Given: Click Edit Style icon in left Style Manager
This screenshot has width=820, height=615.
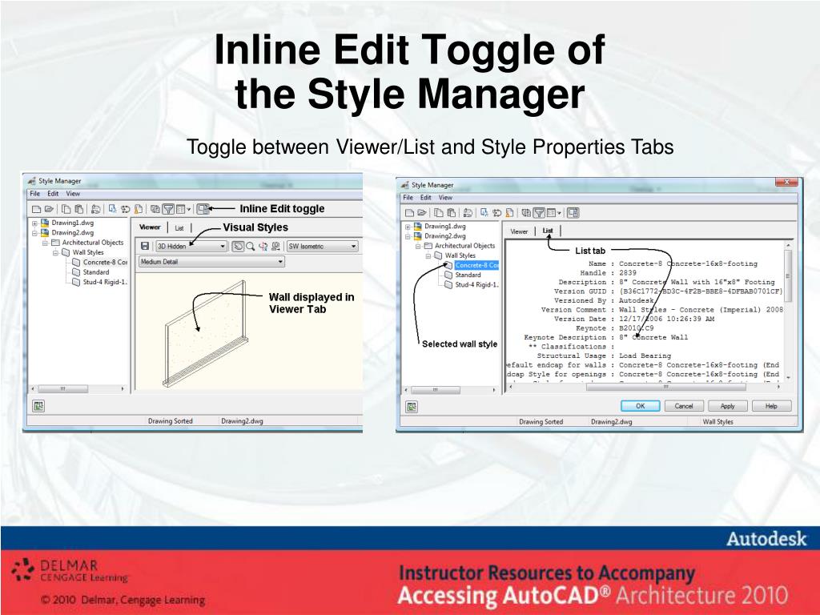Looking at the screenshot, I should pyautogui.click(x=96, y=209).
